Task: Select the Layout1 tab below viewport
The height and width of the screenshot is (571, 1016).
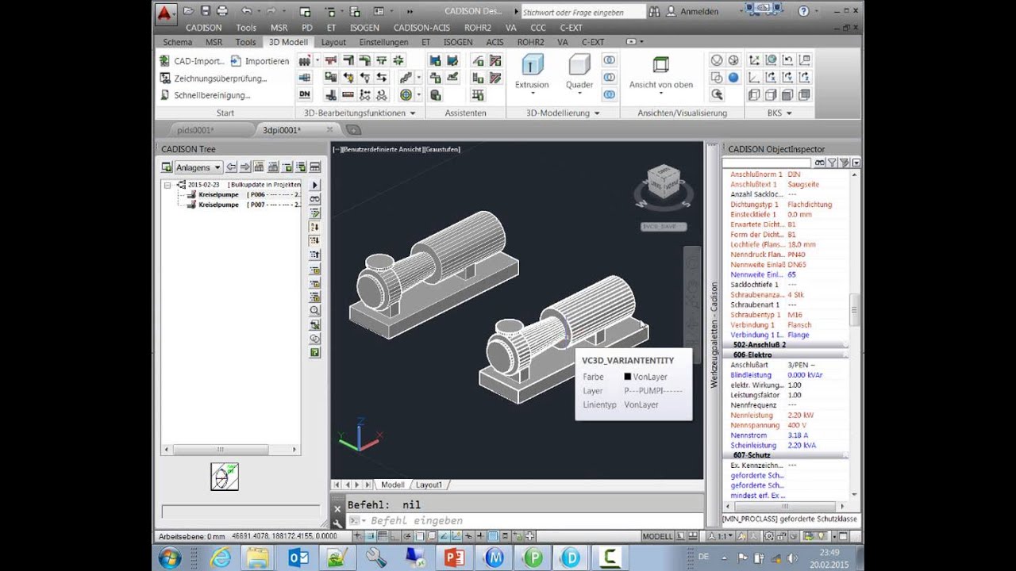Action: [429, 485]
